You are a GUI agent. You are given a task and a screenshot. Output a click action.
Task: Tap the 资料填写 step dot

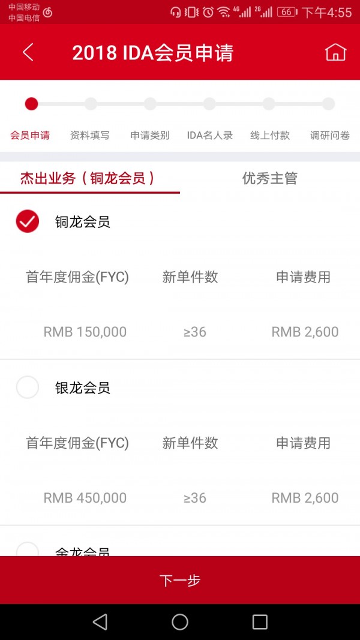(x=91, y=104)
